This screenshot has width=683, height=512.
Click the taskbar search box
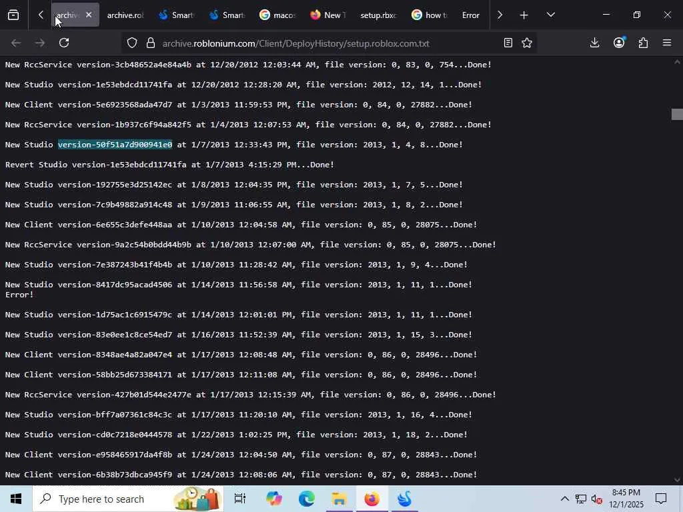coord(128,499)
